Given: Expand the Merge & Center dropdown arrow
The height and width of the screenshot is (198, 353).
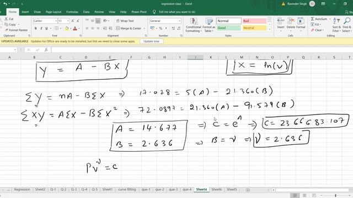Looking at the screenshot, I should (144, 29).
